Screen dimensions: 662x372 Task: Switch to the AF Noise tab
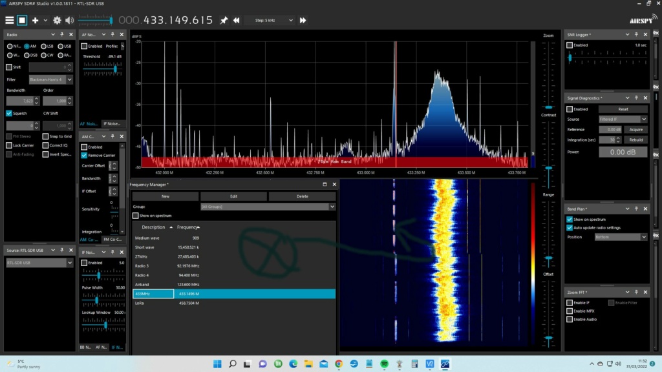pyautogui.click(x=89, y=123)
